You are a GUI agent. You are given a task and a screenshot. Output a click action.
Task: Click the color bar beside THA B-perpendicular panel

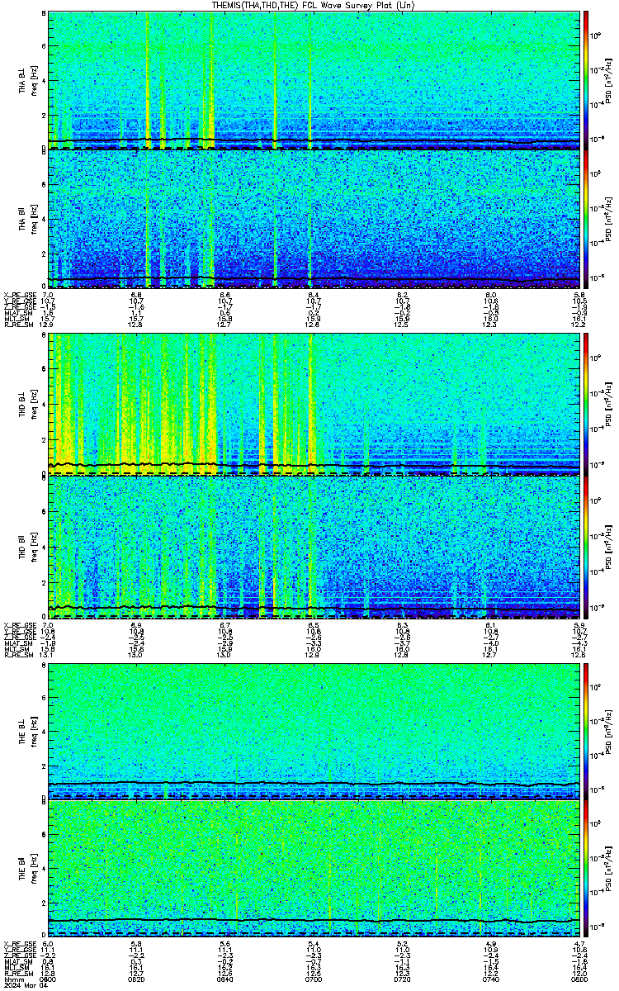[585, 80]
